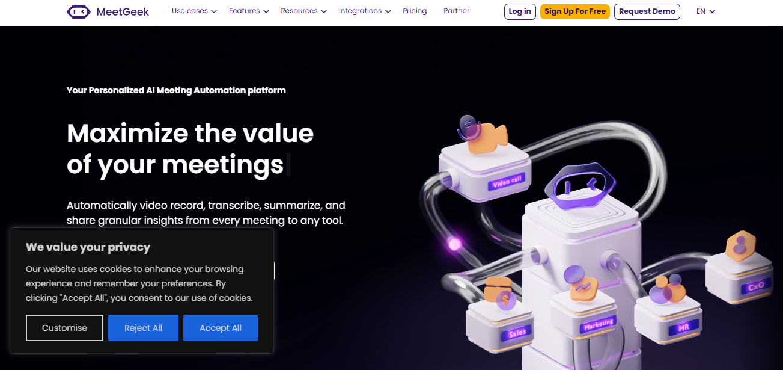Expand the Features menu chevron
This screenshot has height=370, width=783.
[266, 11]
